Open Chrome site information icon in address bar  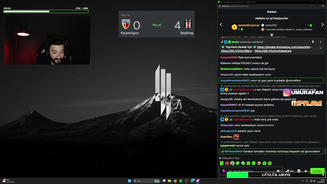click(x=219, y=6)
